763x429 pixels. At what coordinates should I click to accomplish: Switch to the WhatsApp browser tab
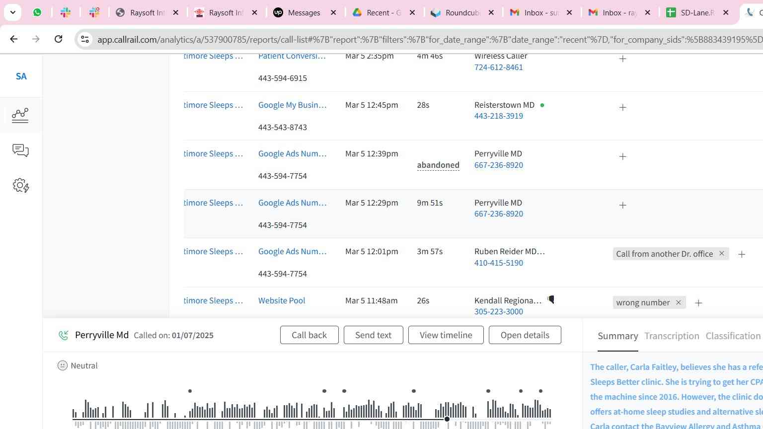(x=37, y=12)
